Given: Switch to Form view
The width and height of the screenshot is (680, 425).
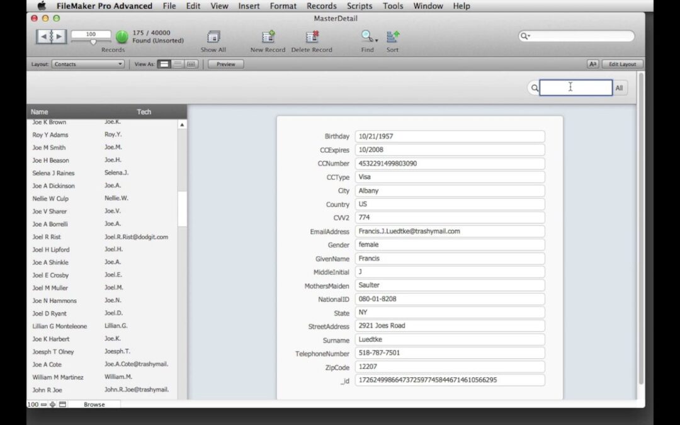Looking at the screenshot, I should coord(164,64).
